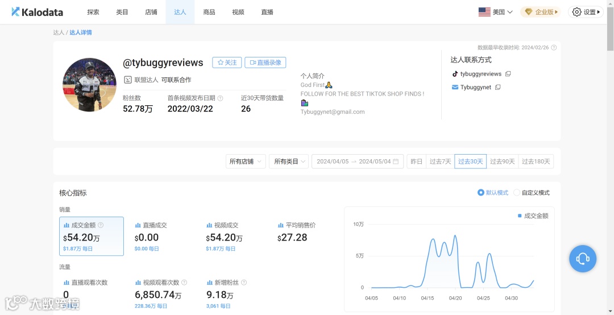Select the 昨日 time range
This screenshot has height=315, width=614.
pyautogui.click(x=417, y=161)
